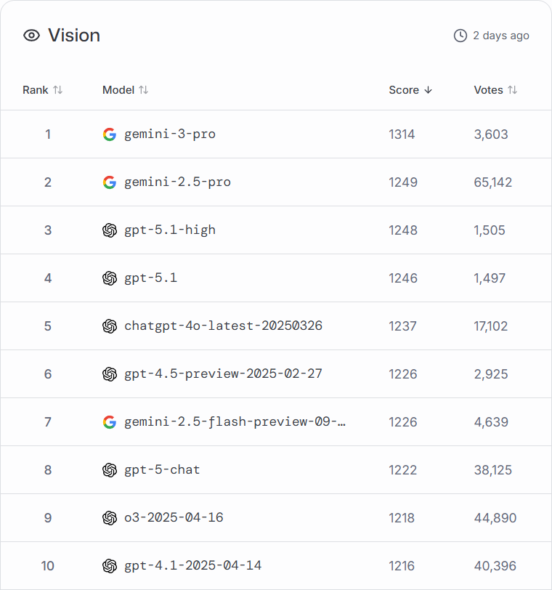This screenshot has height=590, width=552.
Task: Click the 65,142 votes value
Action: point(492,182)
